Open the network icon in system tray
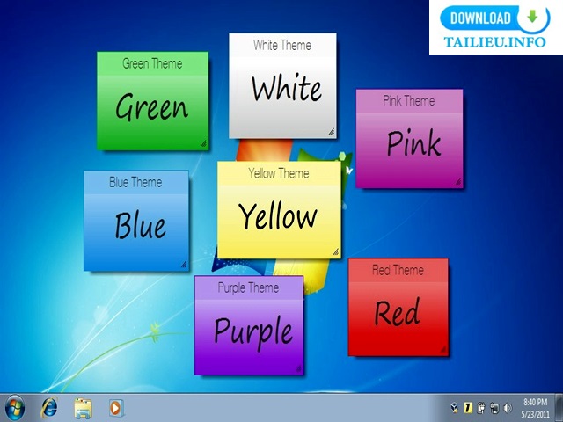The image size is (563, 422). [x=494, y=408]
